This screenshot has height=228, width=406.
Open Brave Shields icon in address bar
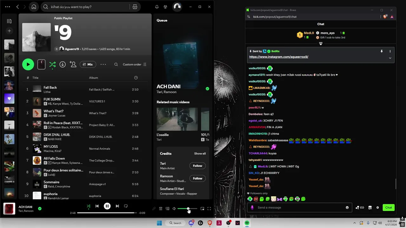click(385, 16)
